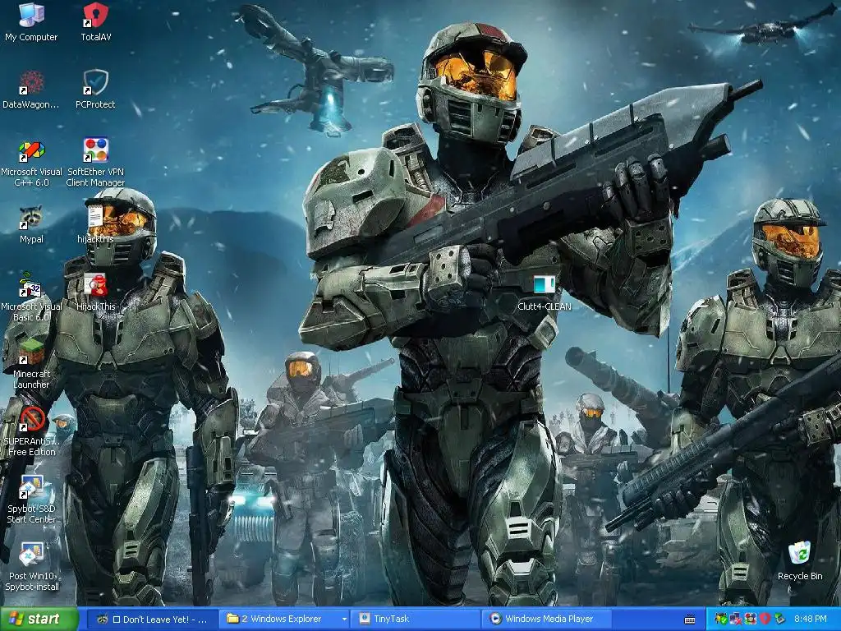
Task: Click the Safely Remove Hardware tray icon
Action: pyautogui.click(x=779, y=619)
